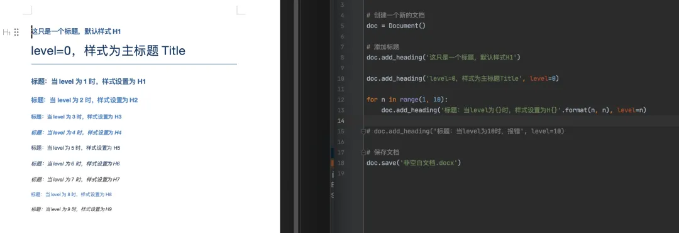Click blue heading '当 level 为 8 时'
This screenshot has width=679, height=233.
pos(72,195)
